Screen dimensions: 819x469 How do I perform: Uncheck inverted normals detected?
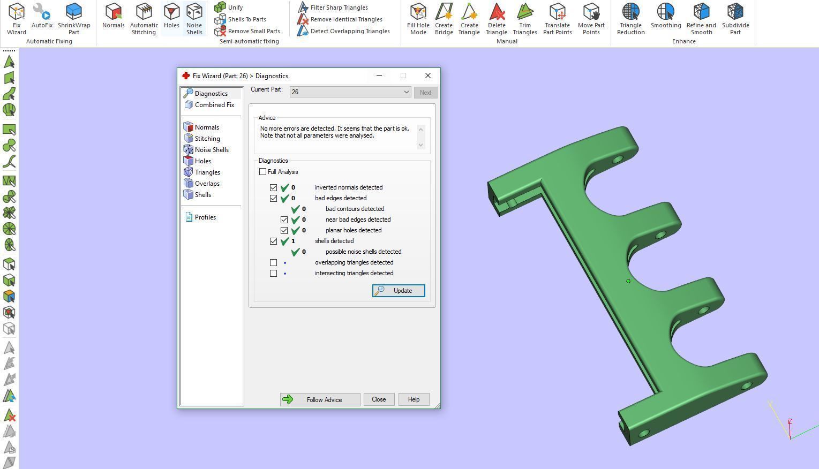click(274, 188)
